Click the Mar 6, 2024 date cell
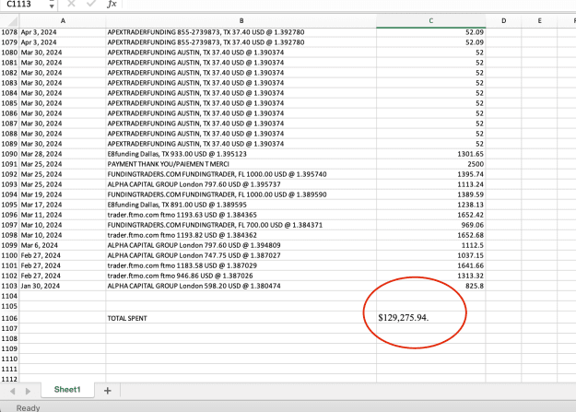576x412 pixels. pos(63,245)
